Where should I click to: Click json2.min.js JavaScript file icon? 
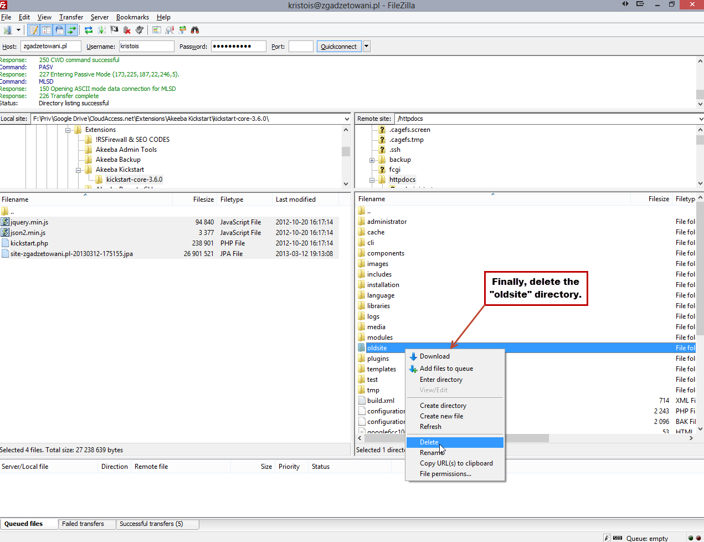point(5,233)
